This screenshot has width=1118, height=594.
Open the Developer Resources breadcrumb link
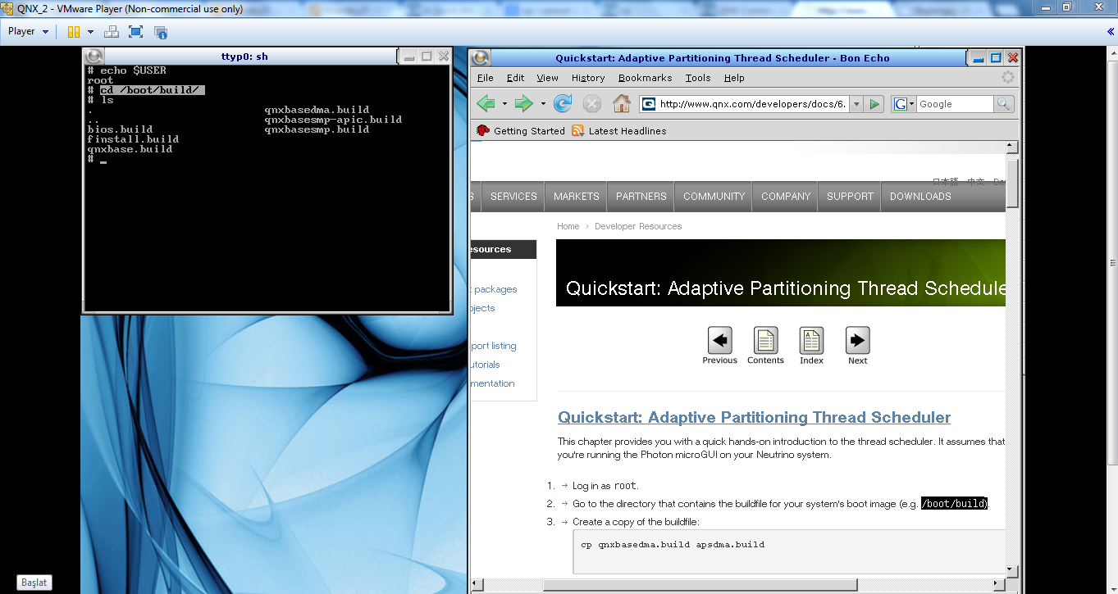click(x=637, y=226)
